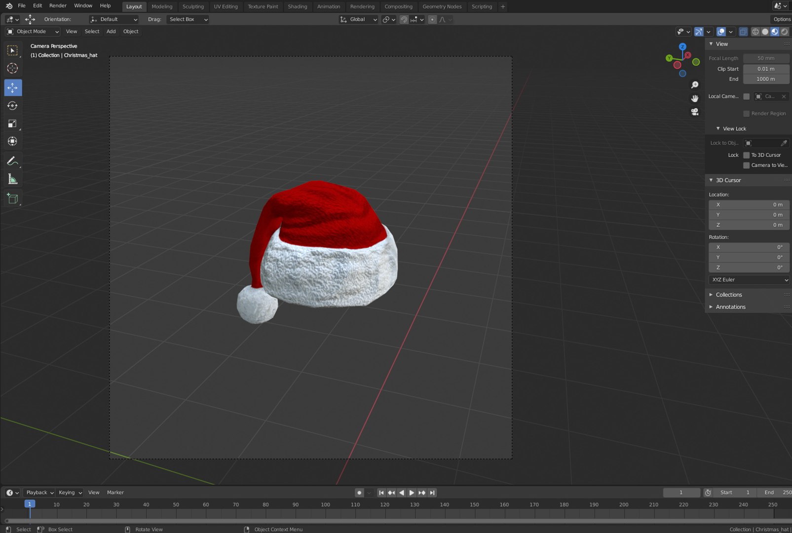This screenshot has width=792, height=533.
Task: Play animation forward
Action: [412, 493]
